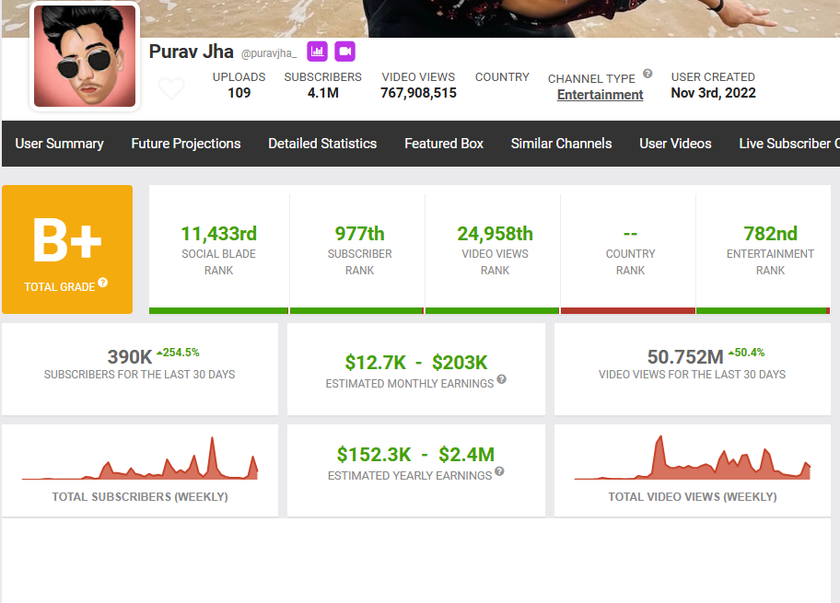Open the Live Subscriber tab
The height and width of the screenshot is (603, 840).
[789, 144]
